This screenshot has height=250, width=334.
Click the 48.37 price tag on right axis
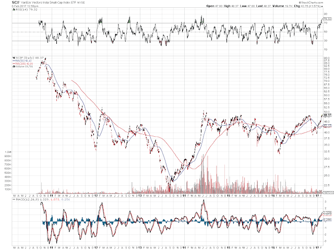[x=327, y=115]
